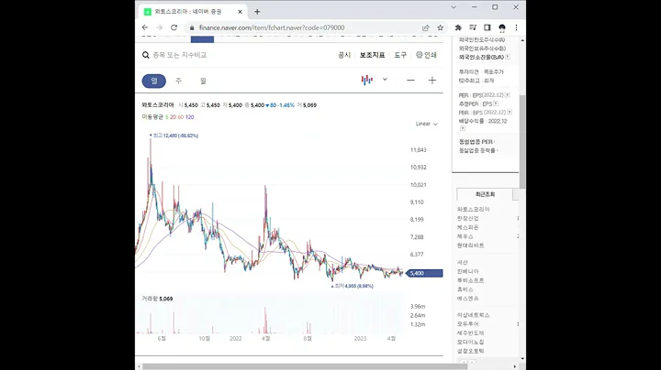Go back with browser back arrow
This screenshot has width=661, height=370.
click(x=145, y=27)
